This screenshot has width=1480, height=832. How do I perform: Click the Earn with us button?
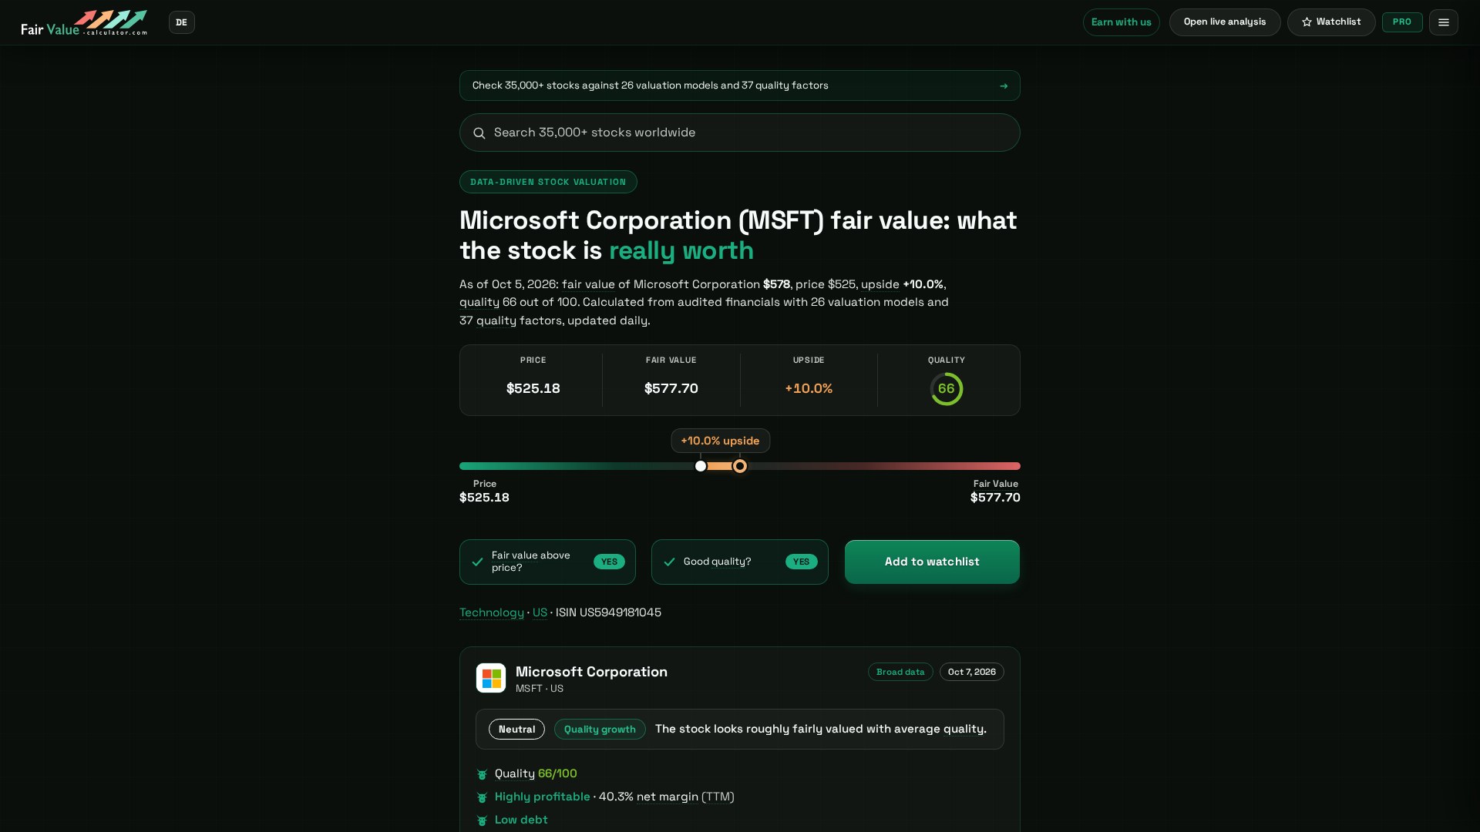[x=1121, y=22]
